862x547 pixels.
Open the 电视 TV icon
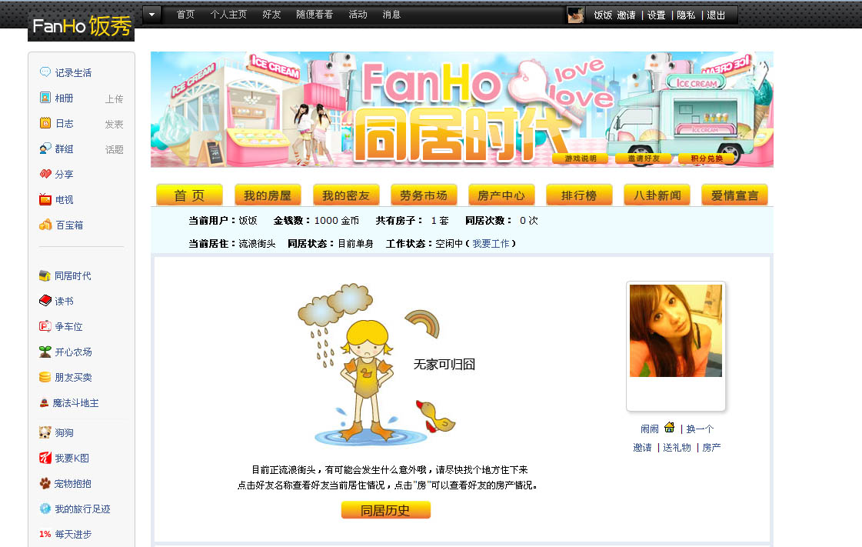[45, 199]
